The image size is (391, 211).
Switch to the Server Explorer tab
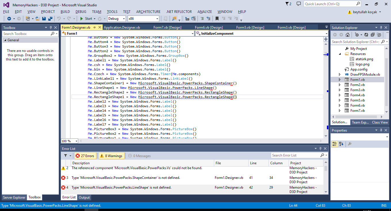click(x=14, y=197)
